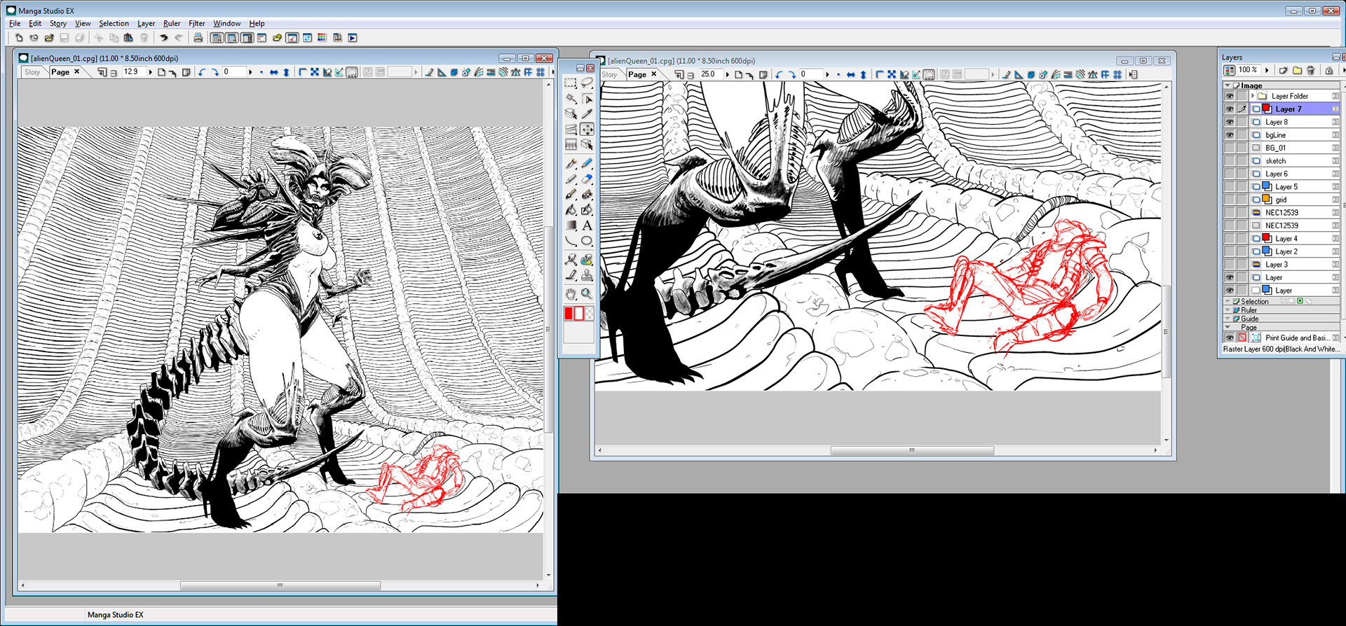Open the Story menu
1346x626 pixels.
[58, 23]
